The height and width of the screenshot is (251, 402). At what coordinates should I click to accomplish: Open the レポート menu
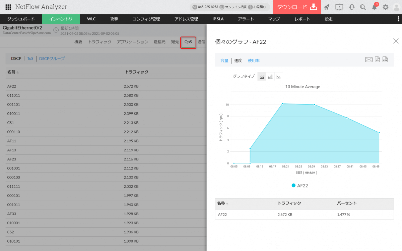302,19
